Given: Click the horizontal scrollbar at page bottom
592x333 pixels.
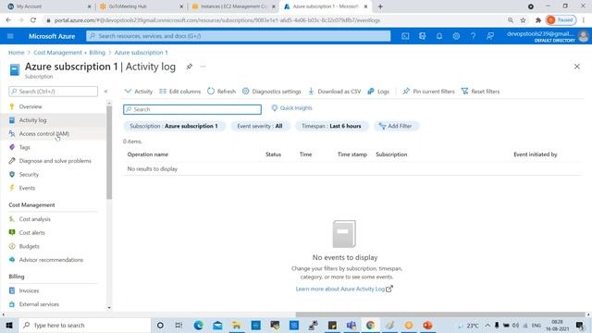Looking at the screenshot, I should pyautogui.click(x=440, y=314).
